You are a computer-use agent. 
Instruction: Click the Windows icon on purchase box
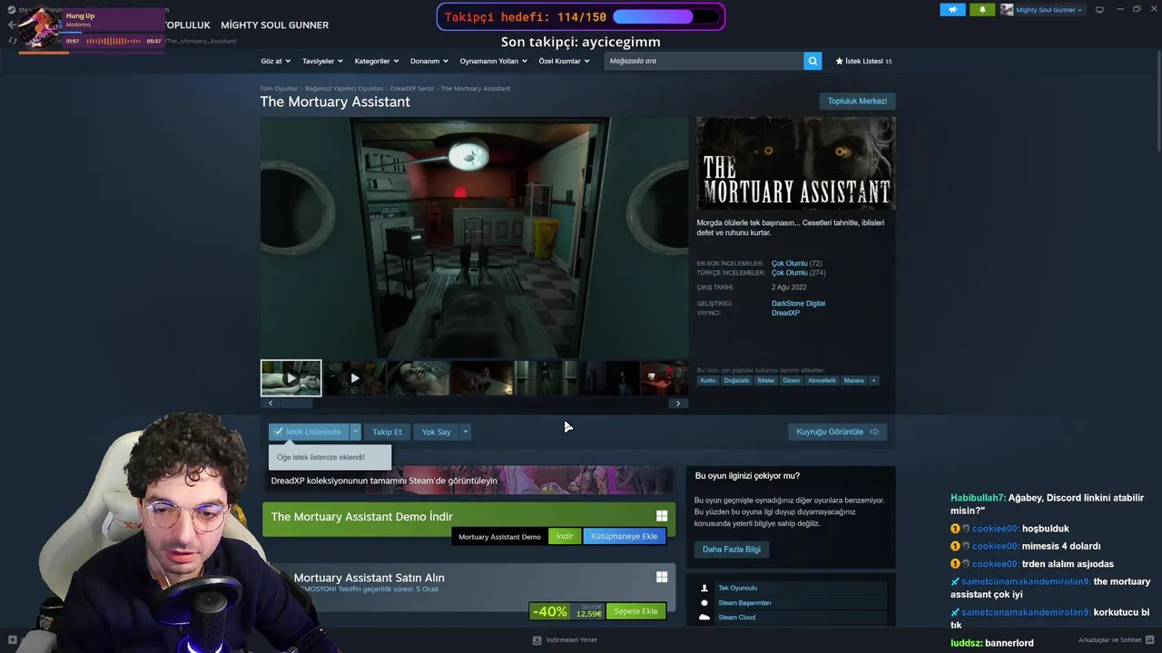pos(662,577)
